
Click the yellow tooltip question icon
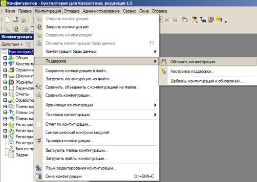point(219,20)
